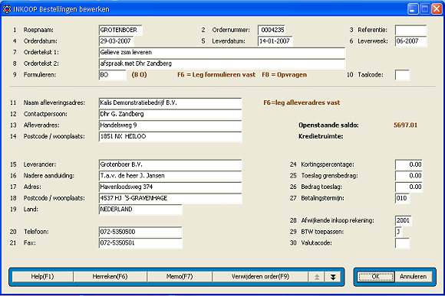The width and height of the screenshot is (445, 296).
Task: Click 'F6 = Leg formulieren vast' hint text
Action: point(216,75)
